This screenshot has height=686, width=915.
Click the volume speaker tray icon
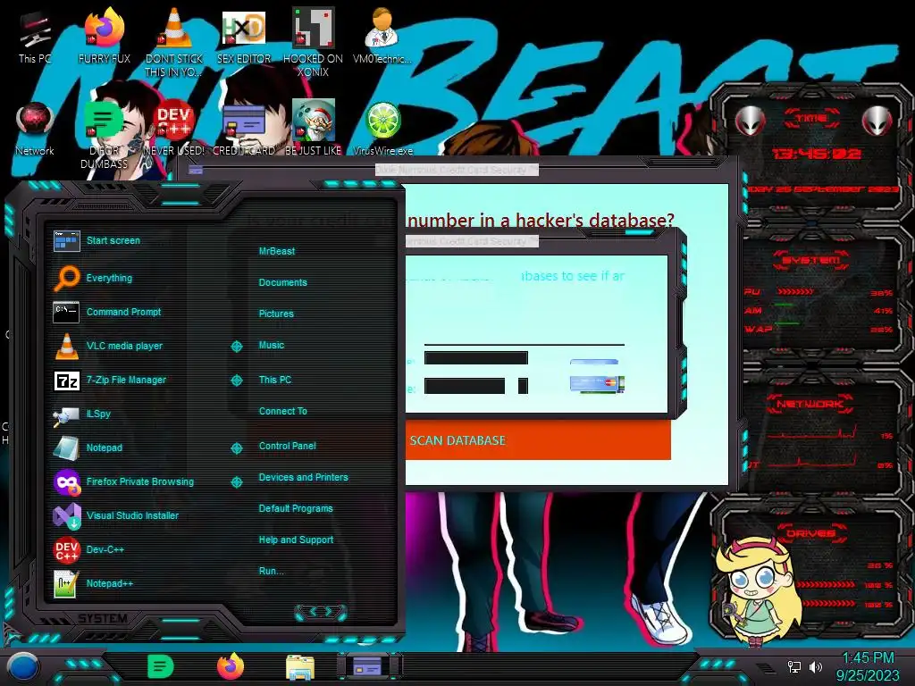pos(816,666)
